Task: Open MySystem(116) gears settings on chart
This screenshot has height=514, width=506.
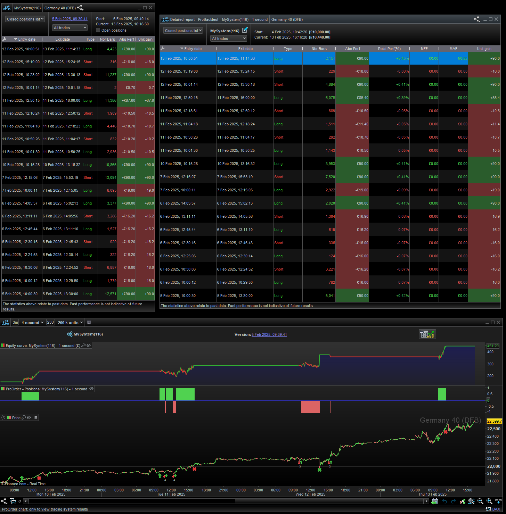Action: [70, 334]
